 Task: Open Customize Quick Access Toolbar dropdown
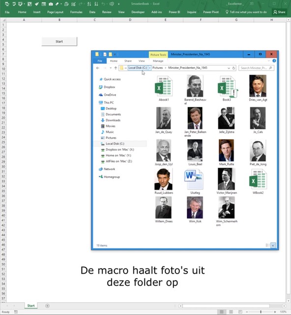[x=119, y=4]
